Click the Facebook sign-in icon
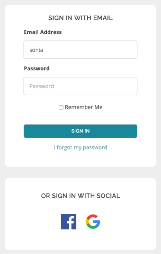The image size is (161, 254). pos(68,221)
